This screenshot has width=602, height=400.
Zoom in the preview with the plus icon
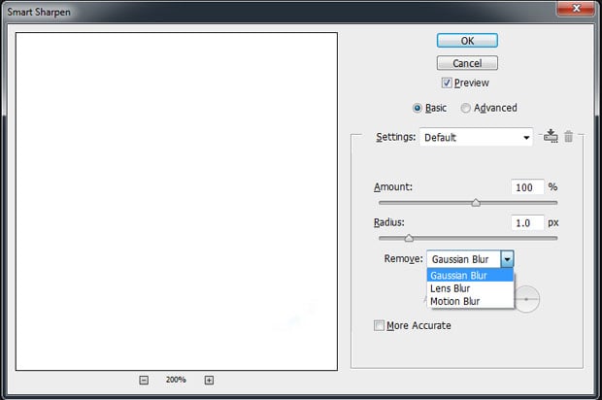click(209, 380)
